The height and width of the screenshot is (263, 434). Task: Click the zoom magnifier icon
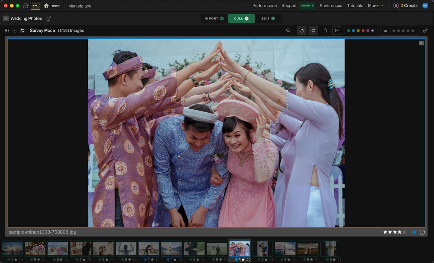pos(288,31)
